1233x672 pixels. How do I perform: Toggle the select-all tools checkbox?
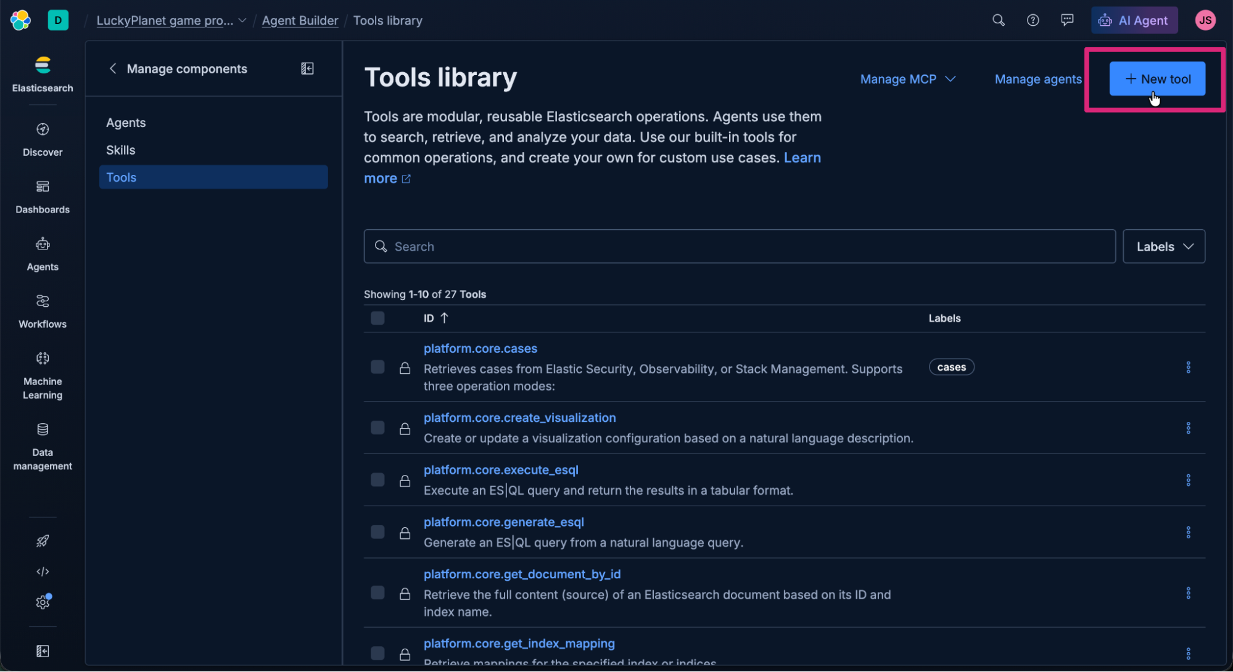[x=377, y=318]
